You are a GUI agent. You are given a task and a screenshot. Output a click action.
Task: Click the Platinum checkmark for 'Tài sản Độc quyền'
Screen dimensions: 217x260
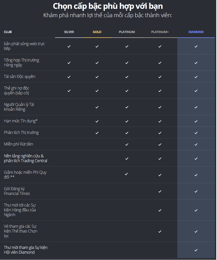click(x=127, y=77)
